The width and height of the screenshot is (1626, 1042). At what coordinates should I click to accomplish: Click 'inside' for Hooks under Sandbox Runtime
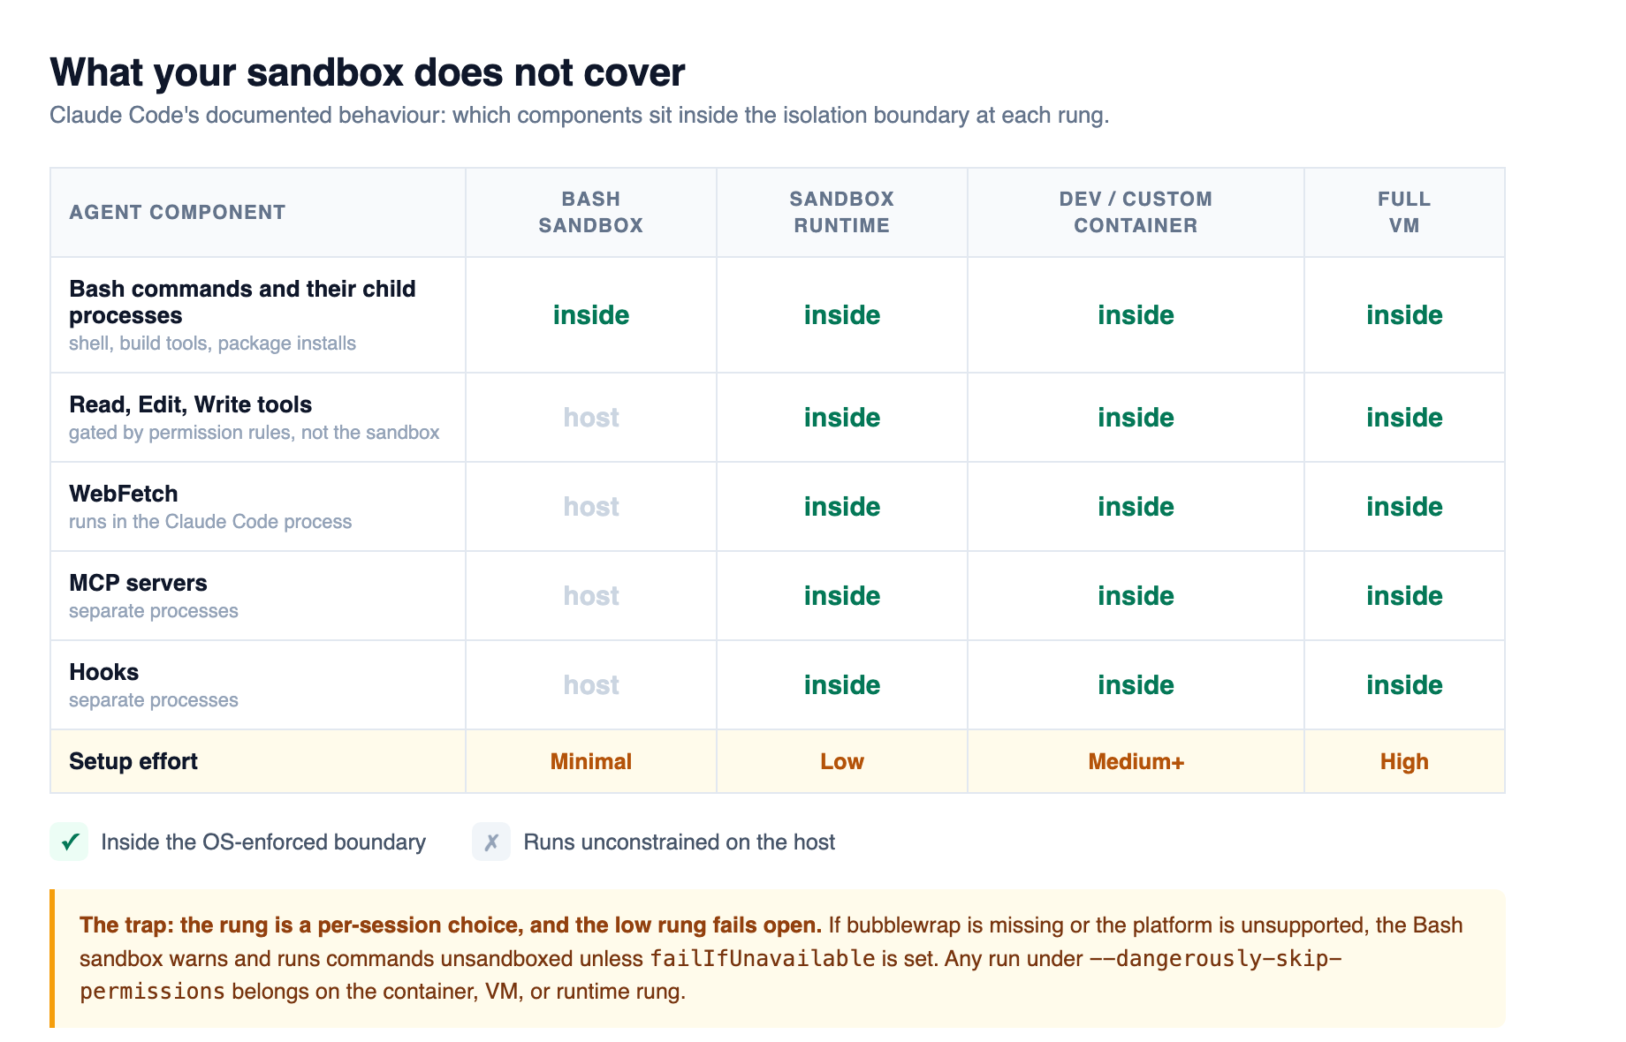tap(842, 685)
